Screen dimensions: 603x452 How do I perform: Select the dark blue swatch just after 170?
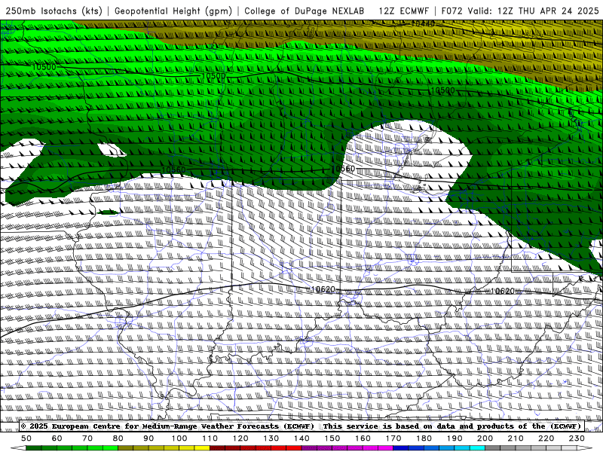[401, 448]
